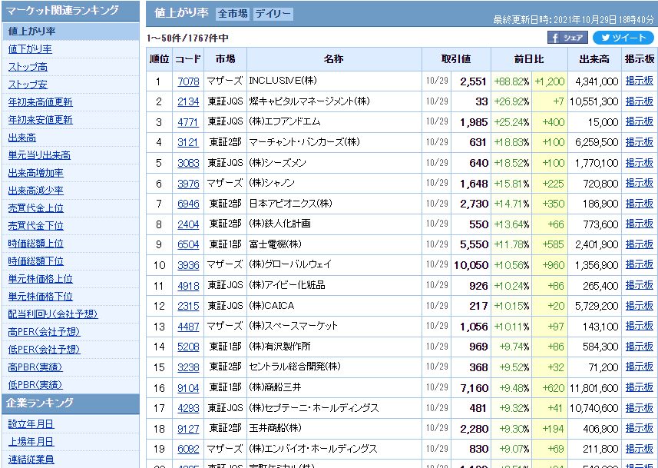This screenshot has width=658, height=468.
Task: Click the Twitter tweet button
Action: point(623,38)
